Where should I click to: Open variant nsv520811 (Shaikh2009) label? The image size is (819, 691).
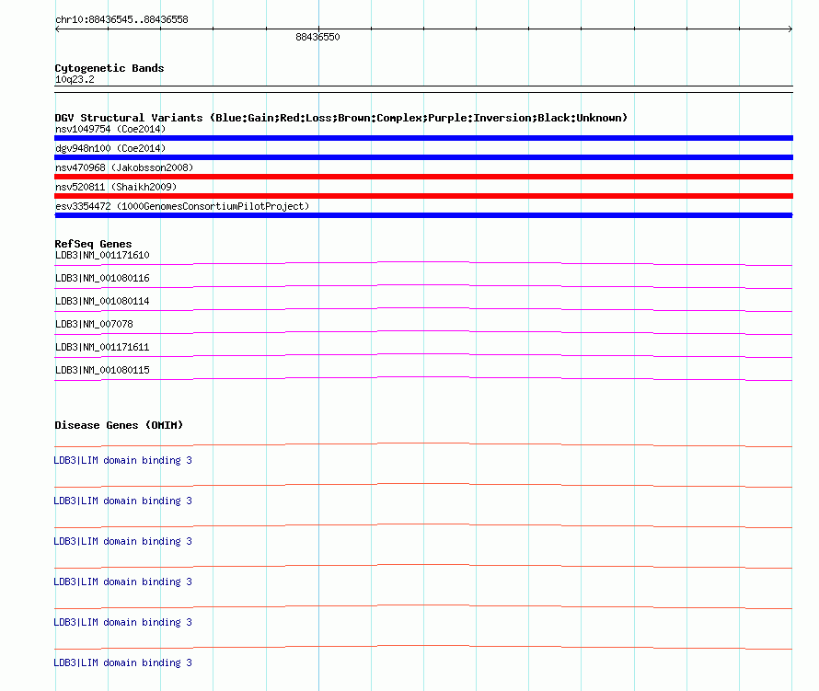pyautogui.click(x=116, y=187)
